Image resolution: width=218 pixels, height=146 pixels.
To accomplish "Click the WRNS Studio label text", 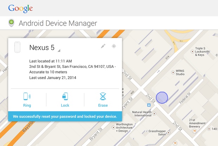I will [x=180, y=72].
